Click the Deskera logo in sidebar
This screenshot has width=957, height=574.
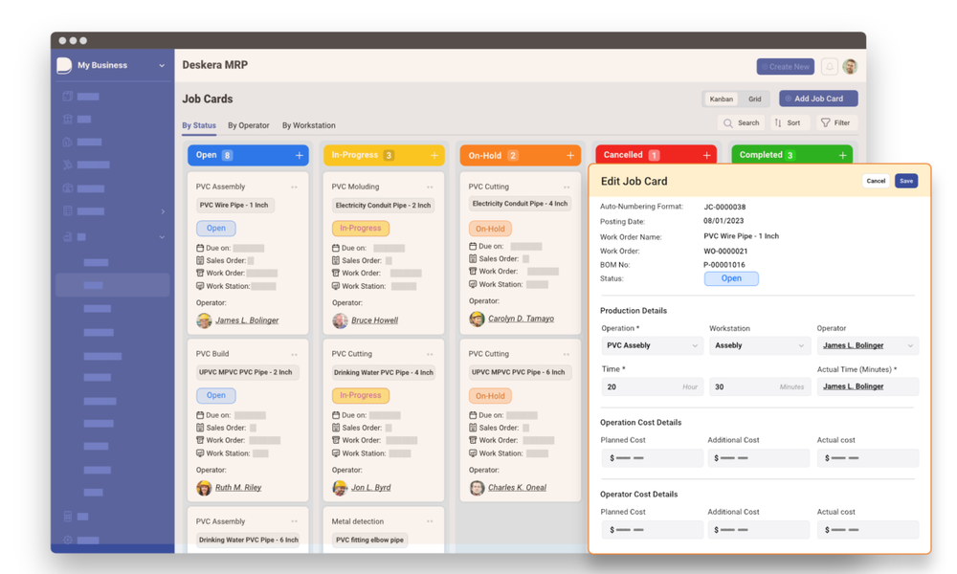[64, 65]
